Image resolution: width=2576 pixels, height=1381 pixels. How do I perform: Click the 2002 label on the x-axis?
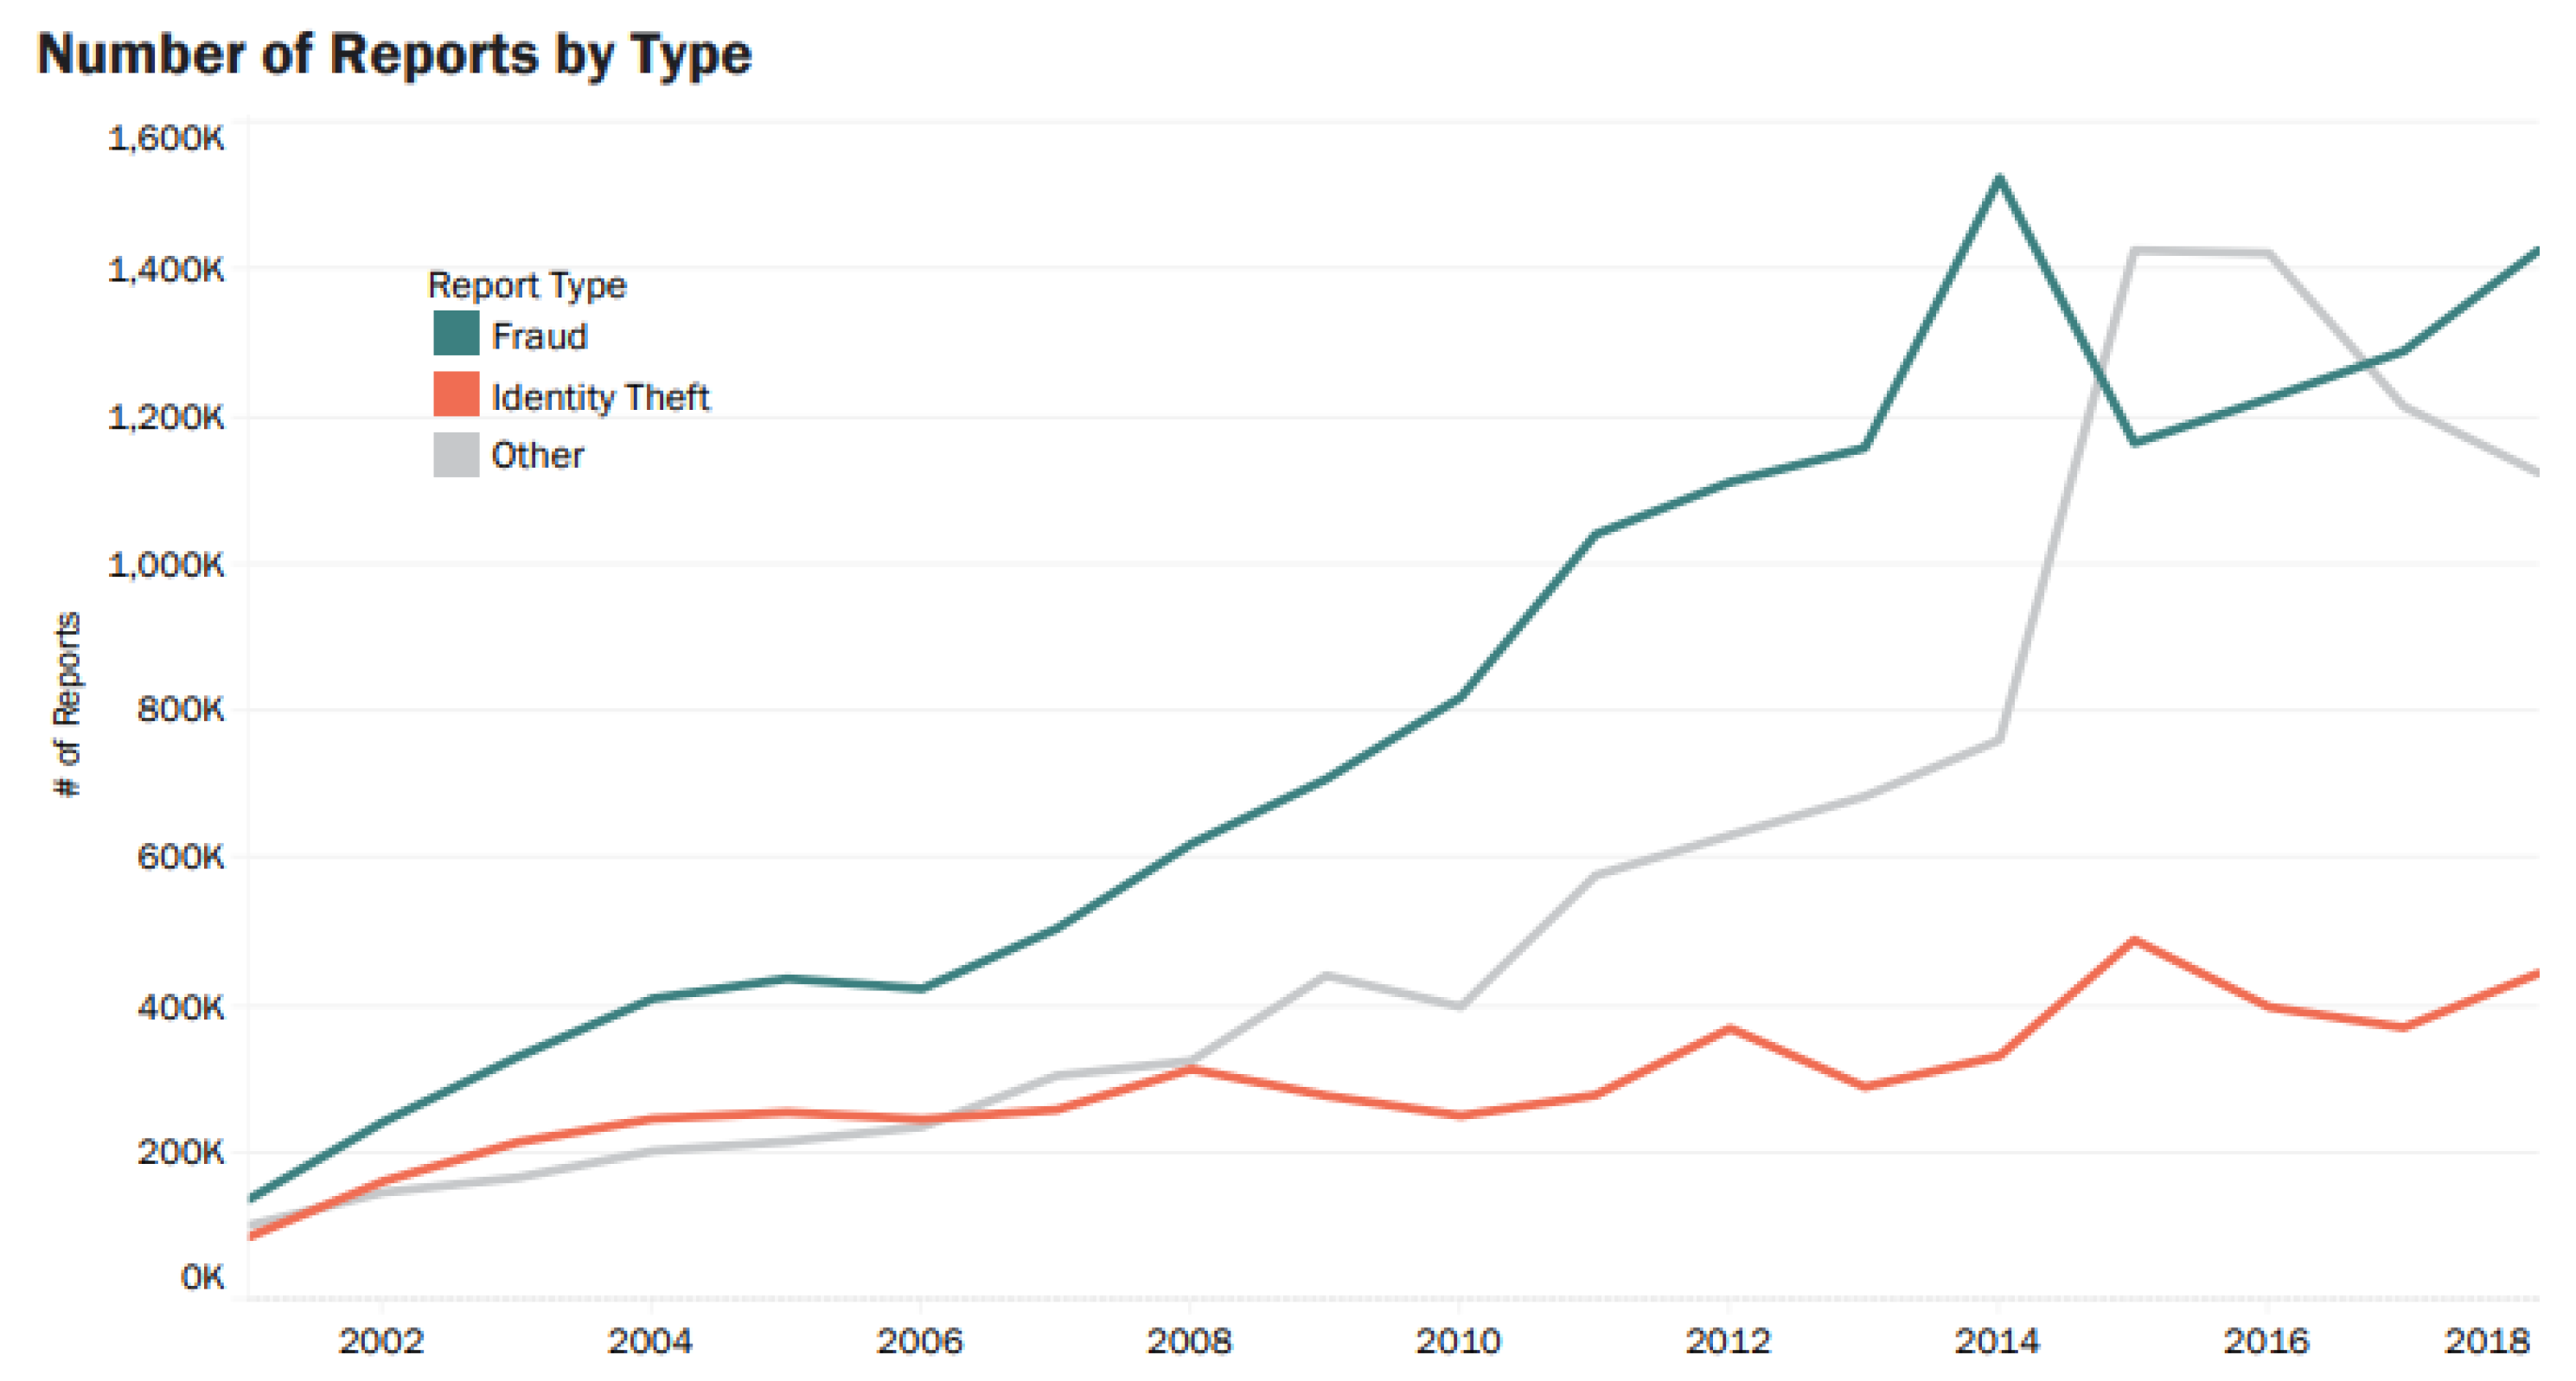point(381,1340)
